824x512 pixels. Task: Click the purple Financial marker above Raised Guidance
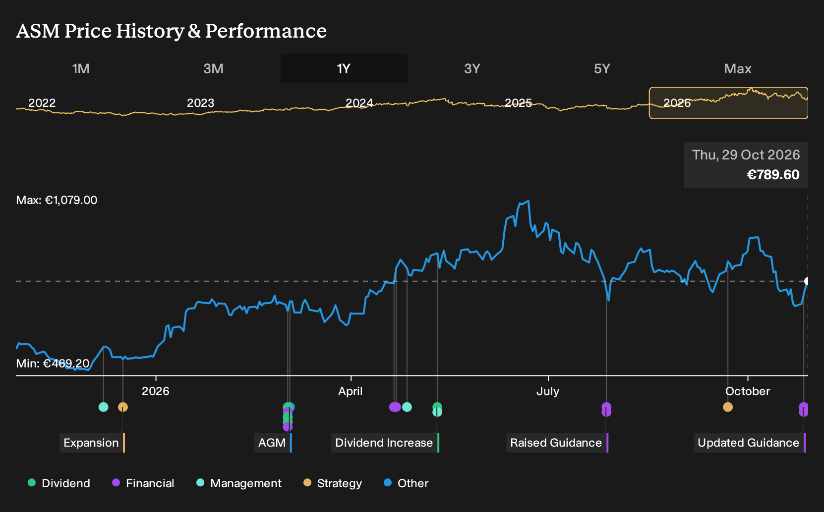pyautogui.click(x=606, y=408)
